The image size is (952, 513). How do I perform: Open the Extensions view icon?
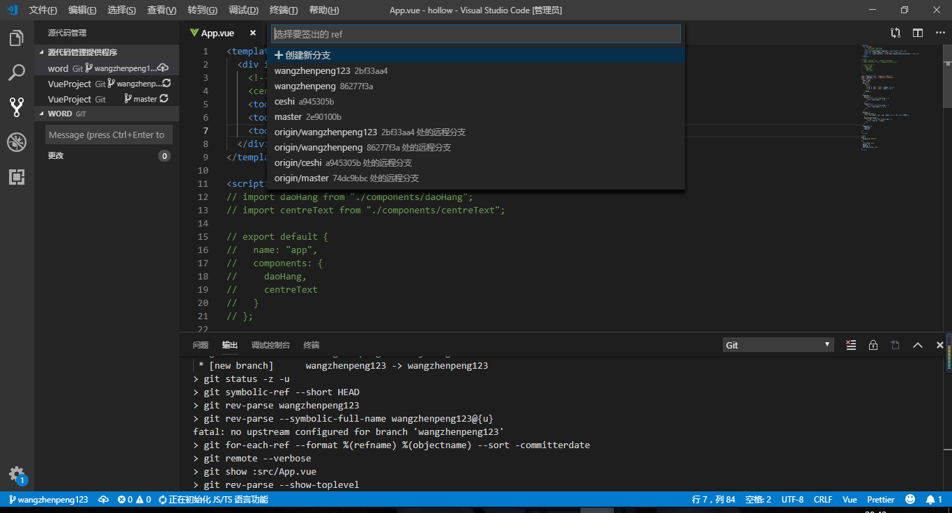(x=17, y=177)
